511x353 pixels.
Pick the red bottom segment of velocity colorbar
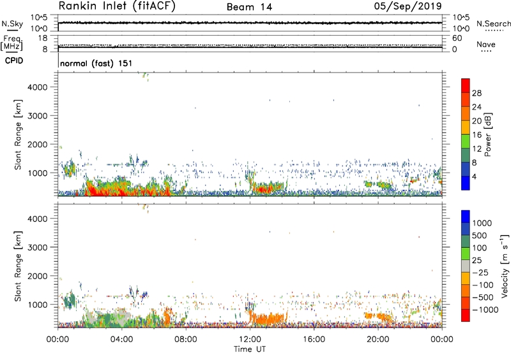[466, 315]
